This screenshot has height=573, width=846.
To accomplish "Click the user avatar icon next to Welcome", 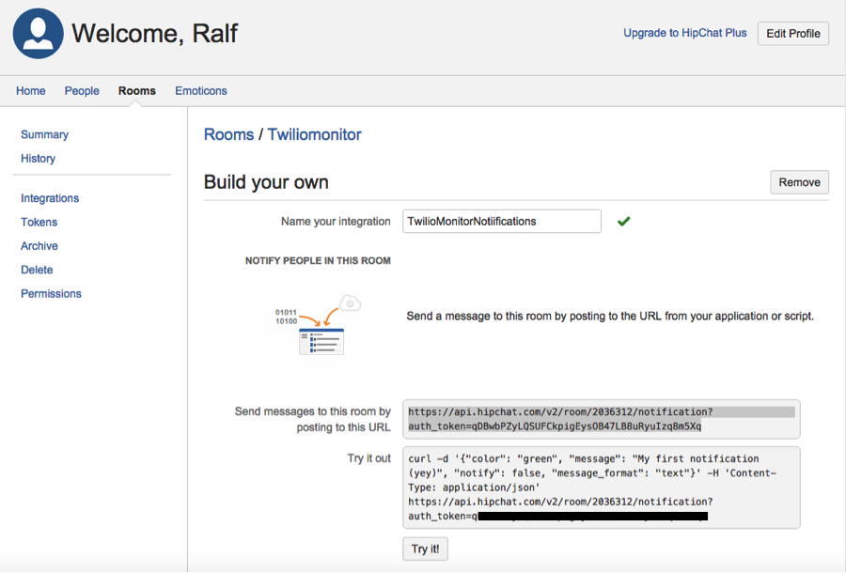I will [x=38, y=34].
